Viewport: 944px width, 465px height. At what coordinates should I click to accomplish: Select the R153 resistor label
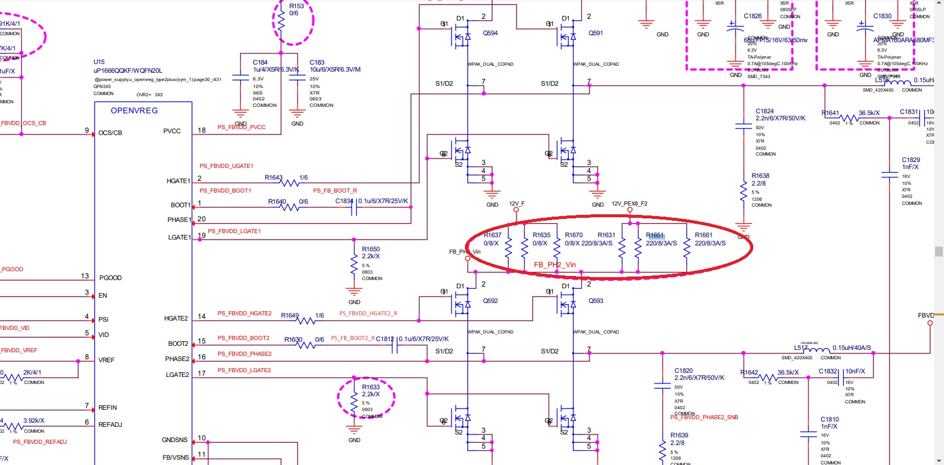click(x=296, y=6)
